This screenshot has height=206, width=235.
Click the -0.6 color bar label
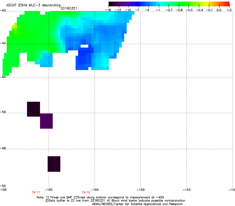[x=179, y=10]
